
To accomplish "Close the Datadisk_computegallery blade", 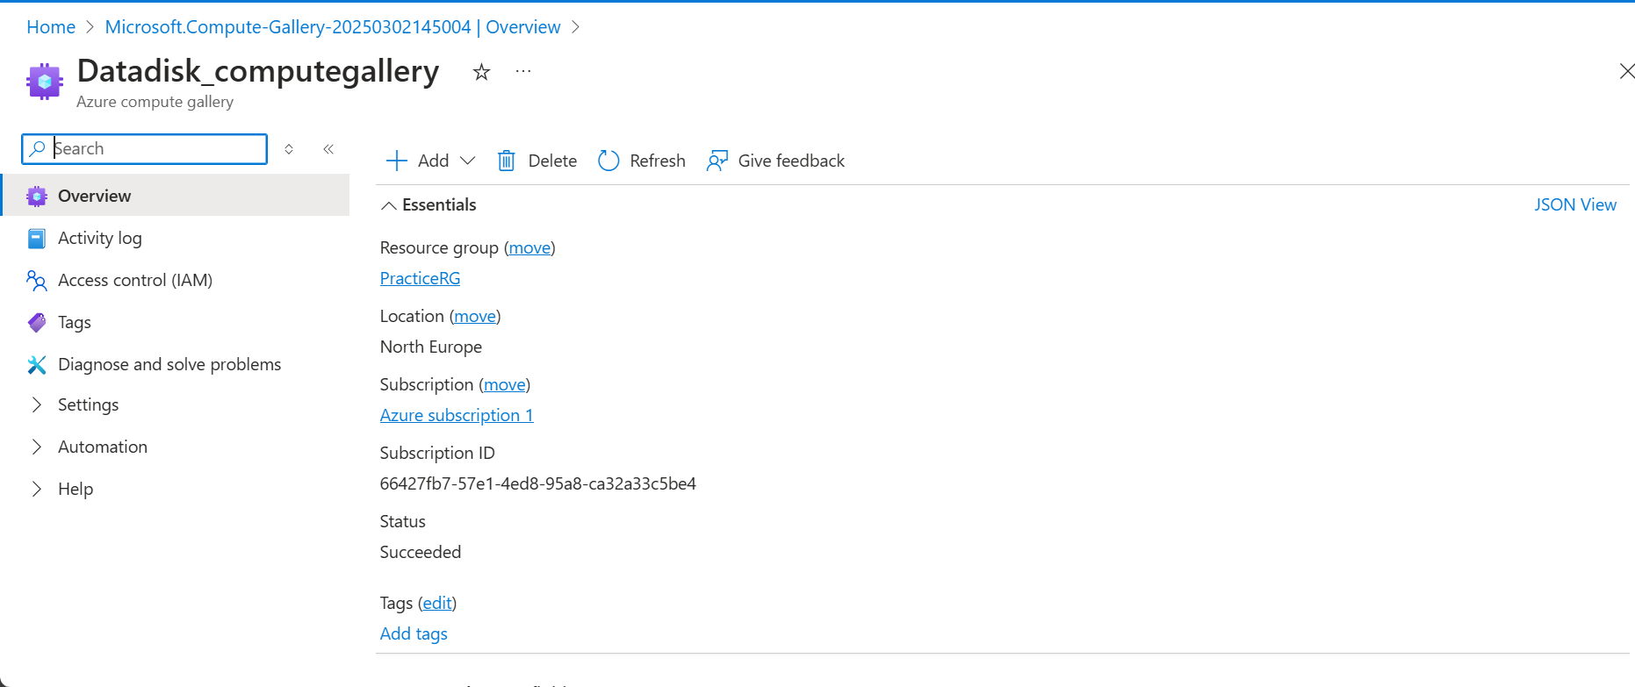I will [x=1626, y=71].
